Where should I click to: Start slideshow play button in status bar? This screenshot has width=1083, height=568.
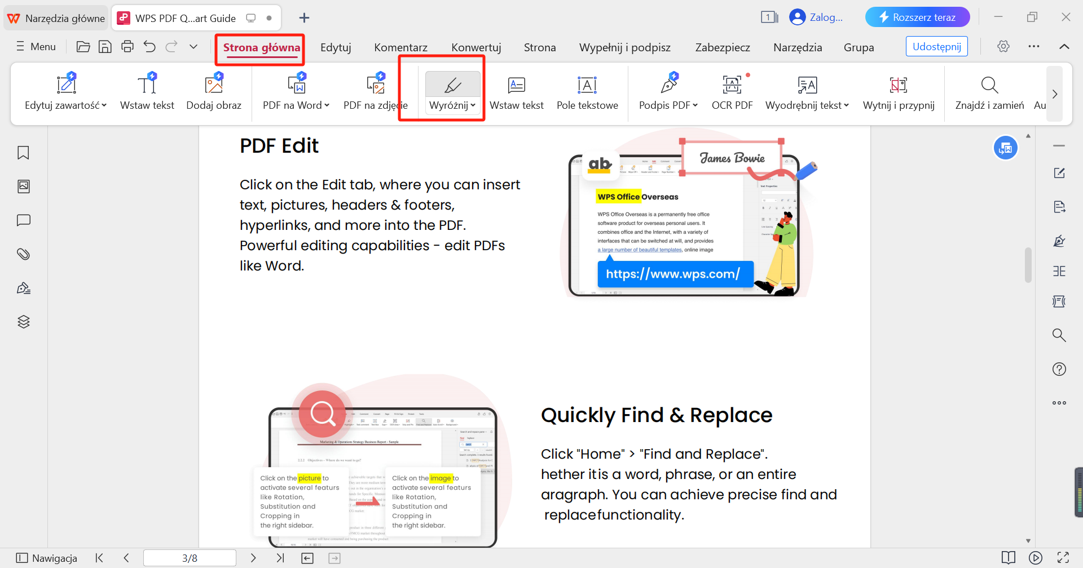pos(1036,558)
